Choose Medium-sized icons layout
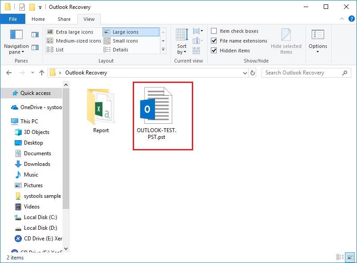Screen dimensions: 357x263 74,41
